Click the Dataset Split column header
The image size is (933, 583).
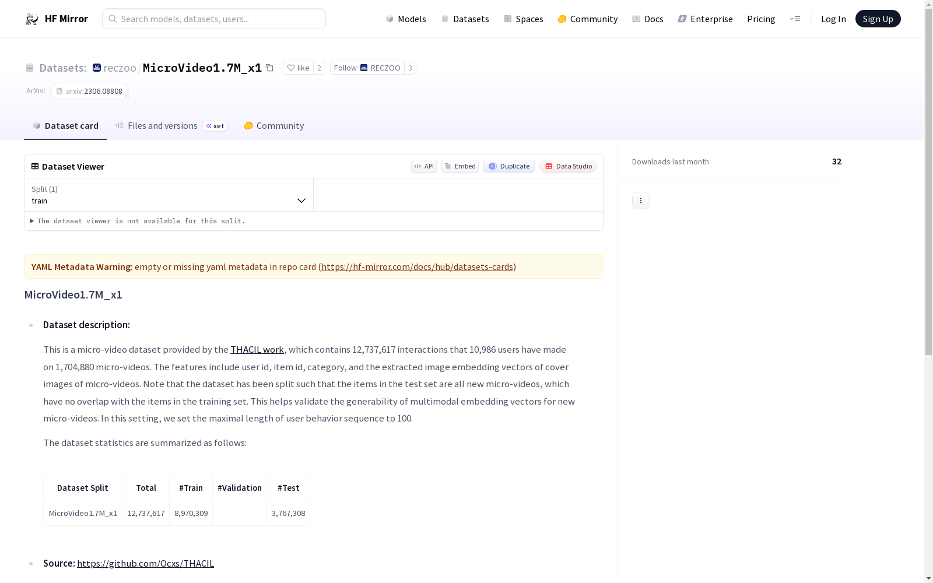click(x=83, y=489)
